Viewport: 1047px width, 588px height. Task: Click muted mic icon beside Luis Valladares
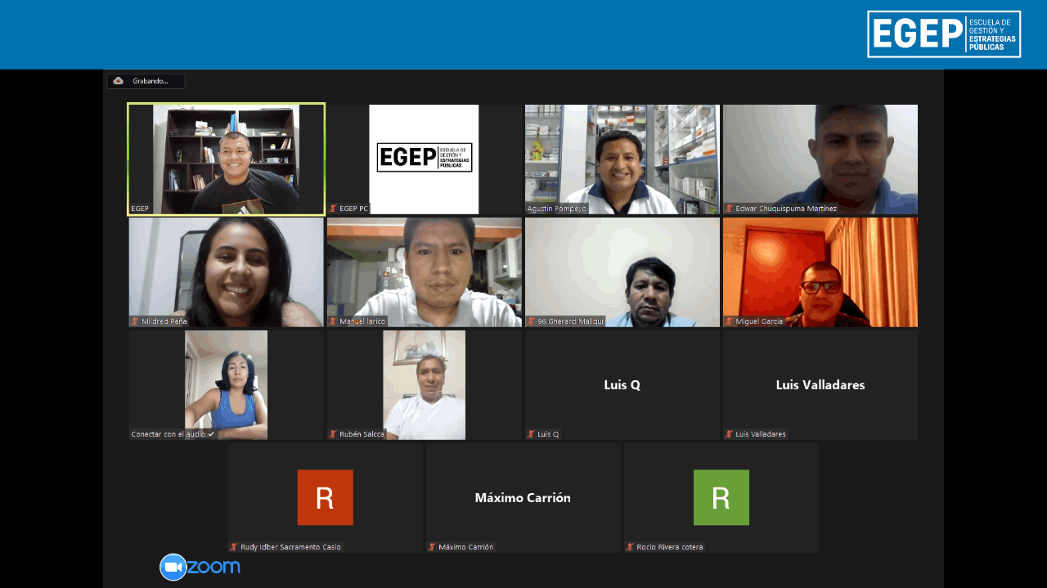pos(729,434)
